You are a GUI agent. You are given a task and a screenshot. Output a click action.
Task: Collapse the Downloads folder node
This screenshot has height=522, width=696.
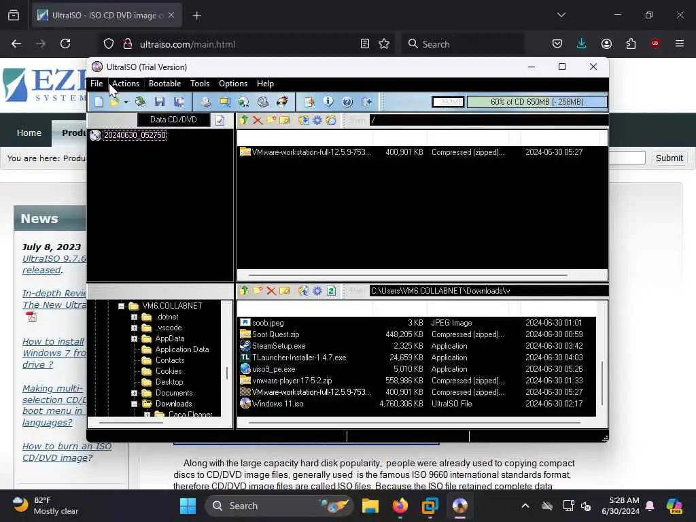134,404
